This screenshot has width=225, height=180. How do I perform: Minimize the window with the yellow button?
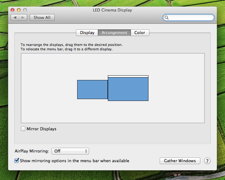[x=19, y=10]
